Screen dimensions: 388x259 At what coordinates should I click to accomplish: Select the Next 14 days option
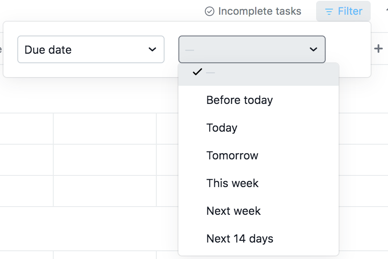click(x=239, y=239)
